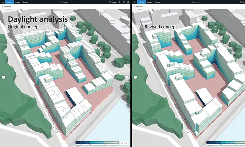
Task: Open the Analyze tab in right window
Action: coord(142,2)
